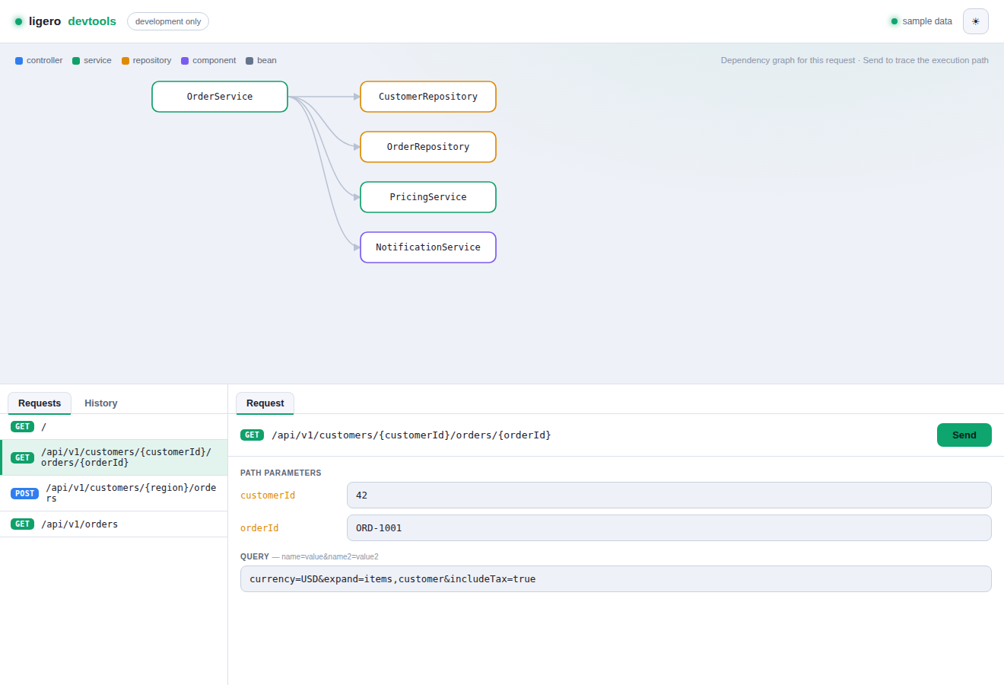The height and width of the screenshot is (685, 1004).
Task: Select the CustomerRepository graph node
Action: [x=428, y=97]
